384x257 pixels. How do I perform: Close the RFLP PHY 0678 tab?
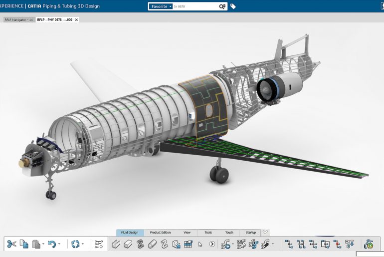(x=76, y=19)
